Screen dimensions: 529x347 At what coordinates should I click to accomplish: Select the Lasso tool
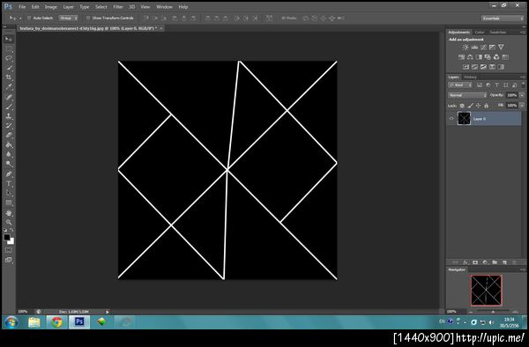9,58
